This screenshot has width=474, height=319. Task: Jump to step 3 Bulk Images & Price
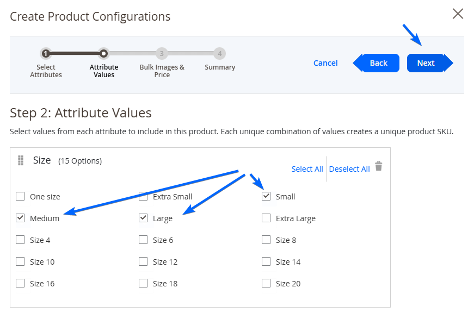[162, 54]
